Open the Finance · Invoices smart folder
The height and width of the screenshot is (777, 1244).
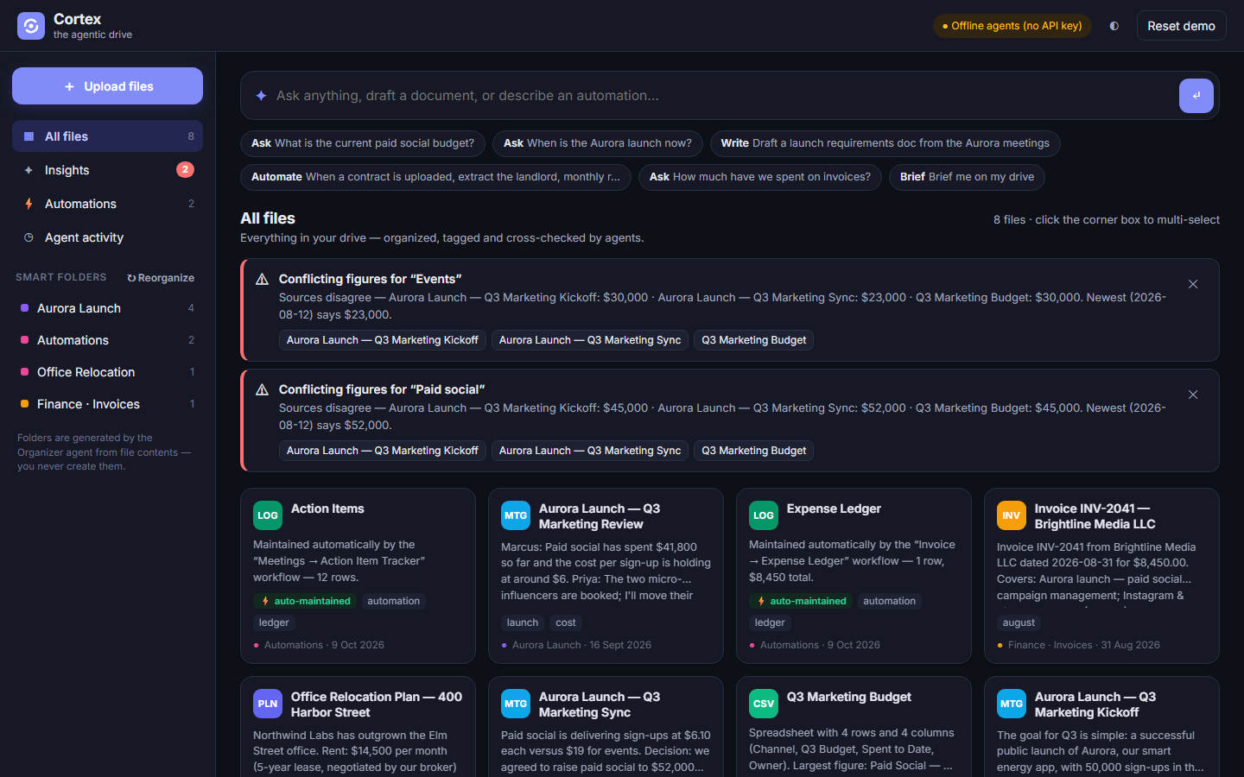click(107, 404)
